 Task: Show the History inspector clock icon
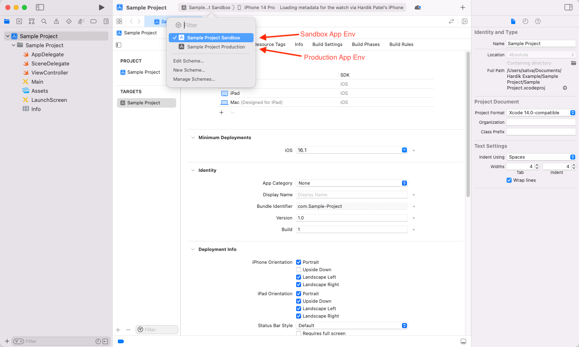coord(525,21)
